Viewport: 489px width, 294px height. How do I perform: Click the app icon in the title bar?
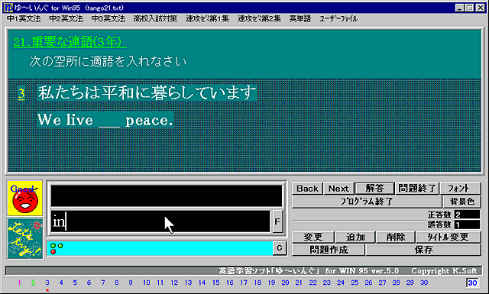click(8, 8)
